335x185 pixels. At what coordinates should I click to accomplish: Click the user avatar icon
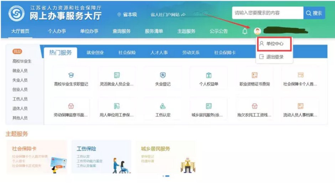[x=257, y=31]
